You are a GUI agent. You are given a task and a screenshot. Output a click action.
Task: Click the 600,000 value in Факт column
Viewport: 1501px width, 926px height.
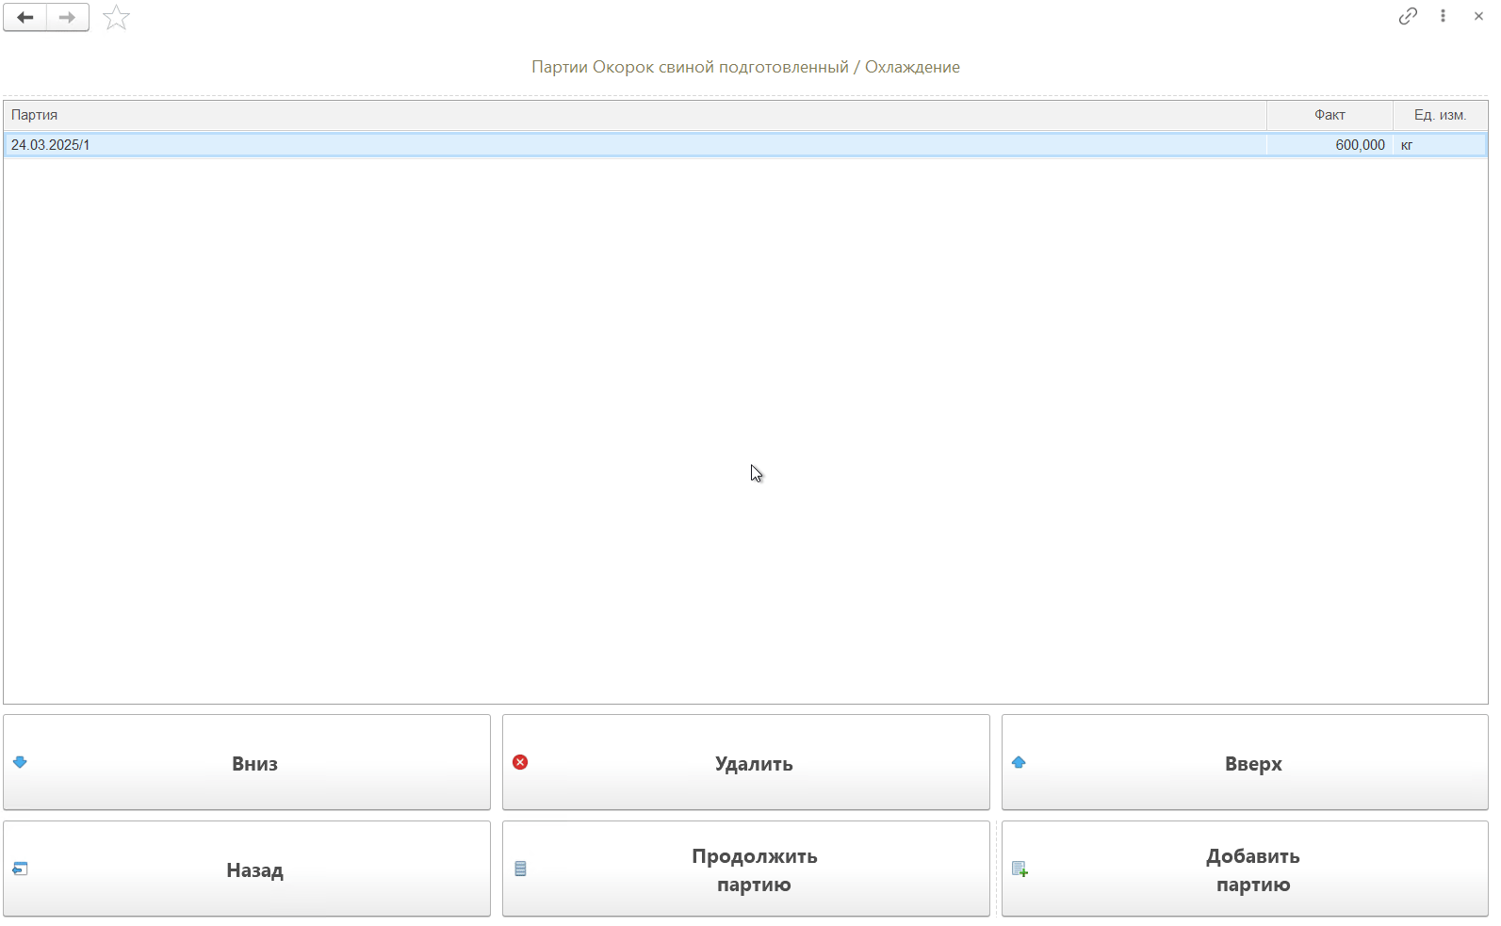(x=1360, y=145)
